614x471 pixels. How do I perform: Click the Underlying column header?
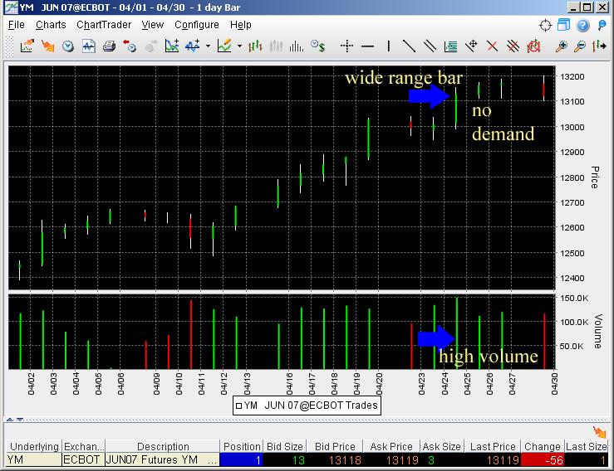[34, 446]
